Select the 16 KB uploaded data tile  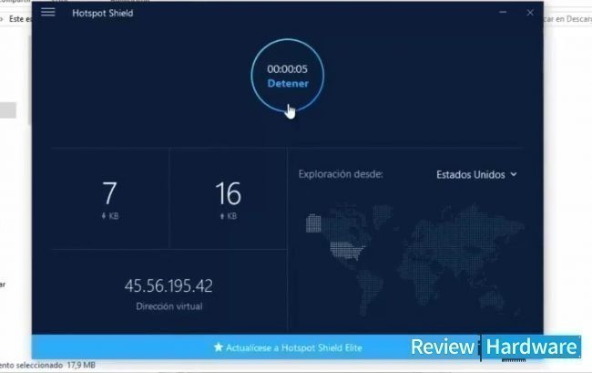(228, 200)
